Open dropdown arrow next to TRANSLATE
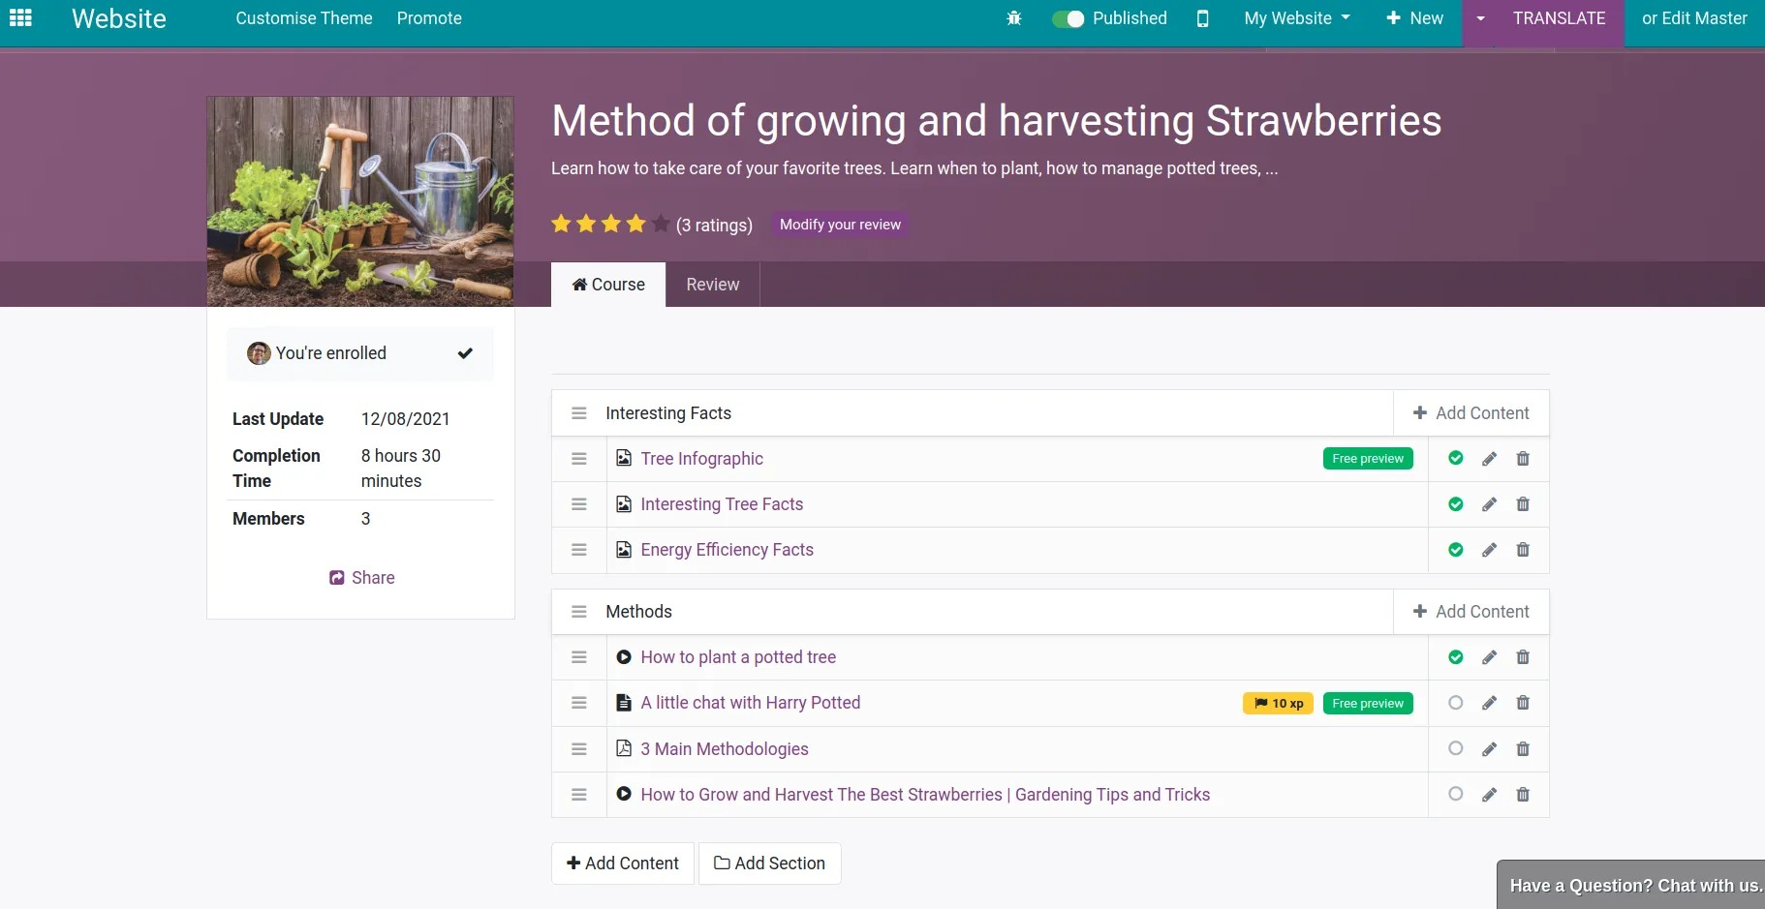 pyautogui.click(x=1480, y=18)
